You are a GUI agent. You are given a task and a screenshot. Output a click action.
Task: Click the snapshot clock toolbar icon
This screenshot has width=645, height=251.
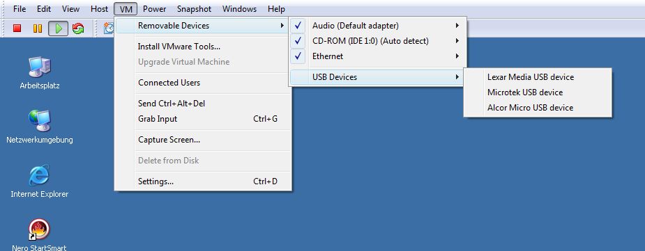109,29
